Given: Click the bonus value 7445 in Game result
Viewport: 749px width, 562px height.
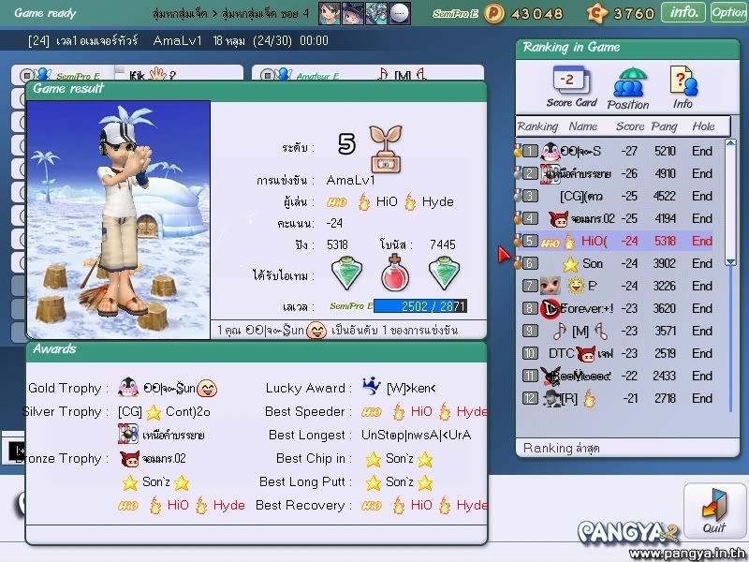Looking at the screenshot, I should tap(442, 244).
